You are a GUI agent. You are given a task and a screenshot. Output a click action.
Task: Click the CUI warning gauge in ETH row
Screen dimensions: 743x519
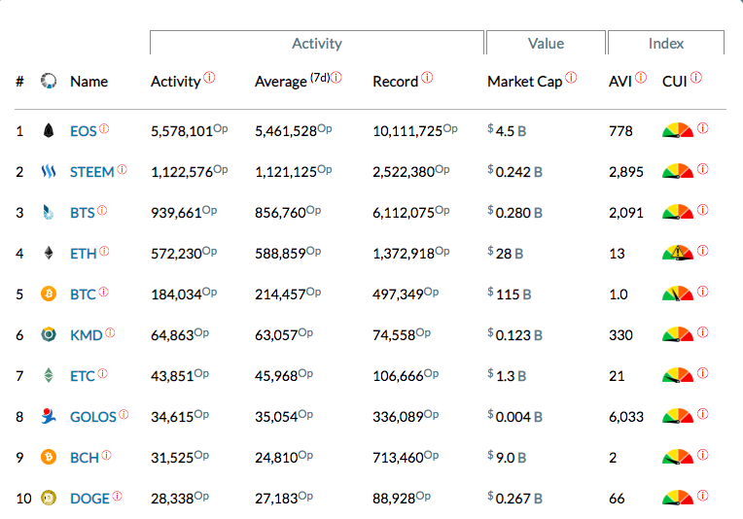678,253
